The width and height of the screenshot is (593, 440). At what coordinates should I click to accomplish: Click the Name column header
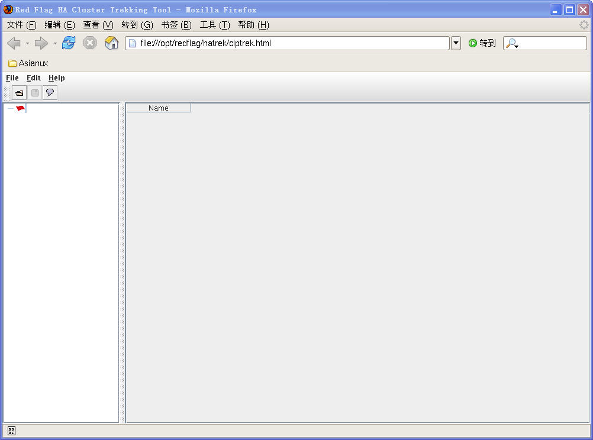point(159,108)
